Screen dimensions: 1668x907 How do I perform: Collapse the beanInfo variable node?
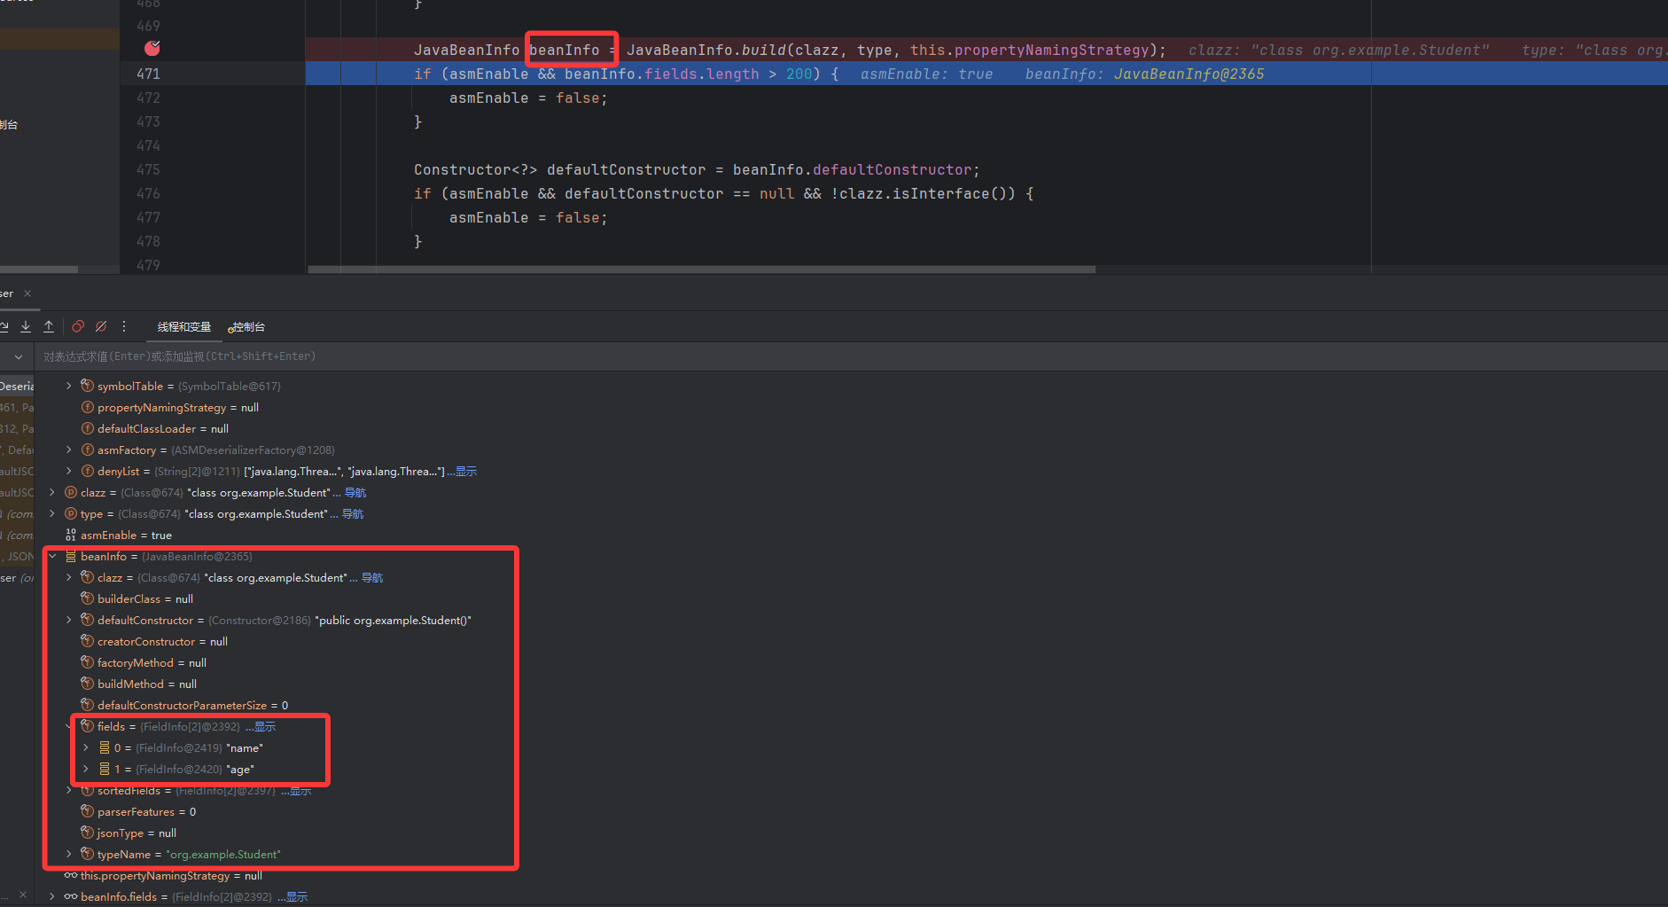click(x=52, y=557)
